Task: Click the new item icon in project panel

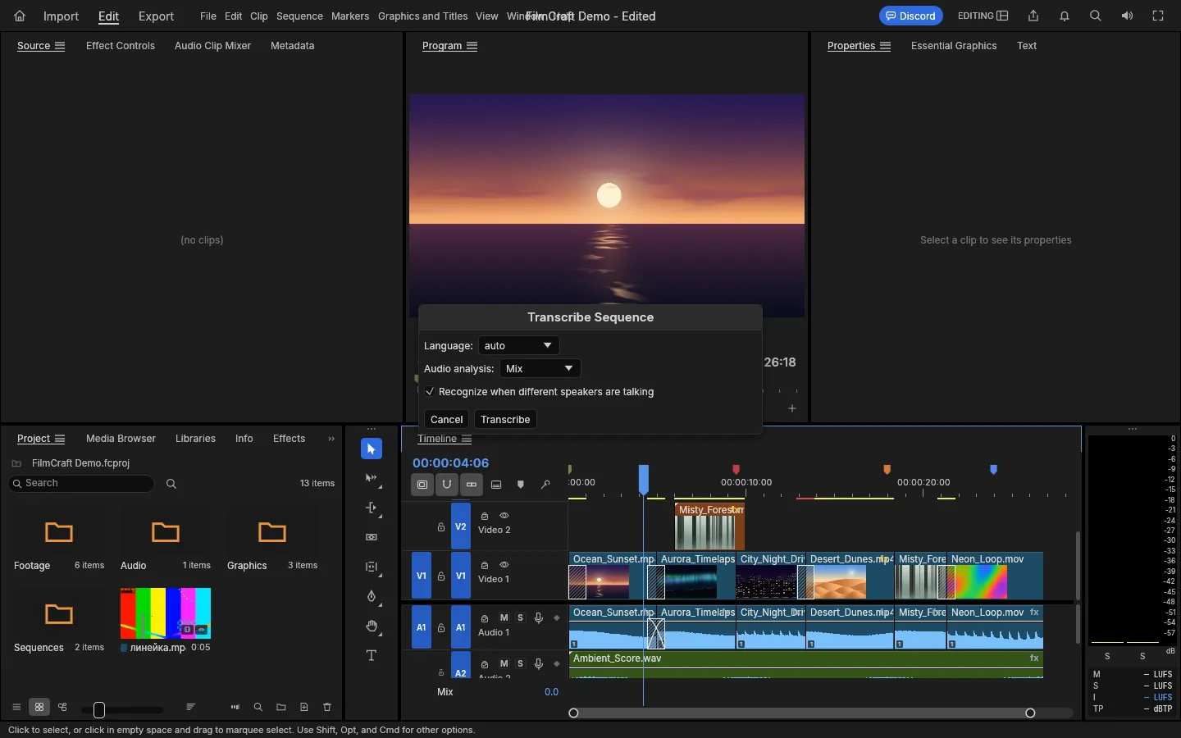Action: (304, 707)
